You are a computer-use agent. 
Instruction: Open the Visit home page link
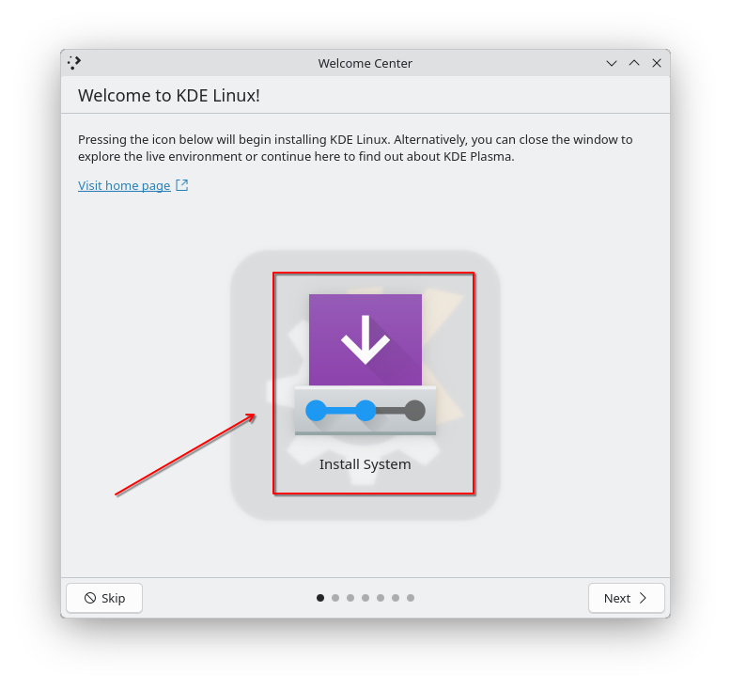tap(124, 186)
